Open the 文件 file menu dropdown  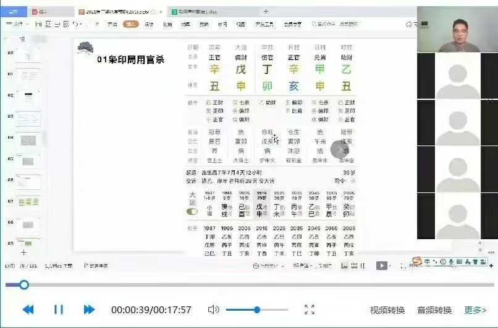tap(18, 24)
